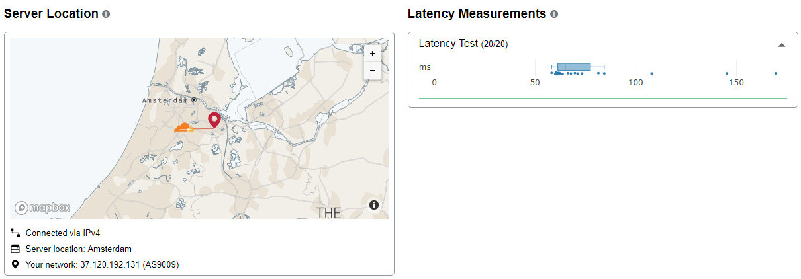Click the Connected via IPv4 network icon
The image size is (801, 279).
[15, 233]
